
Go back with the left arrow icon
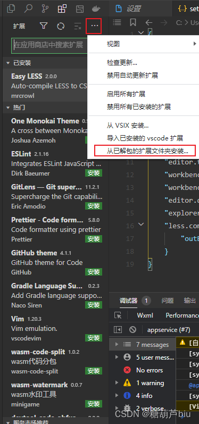[148, 22]
